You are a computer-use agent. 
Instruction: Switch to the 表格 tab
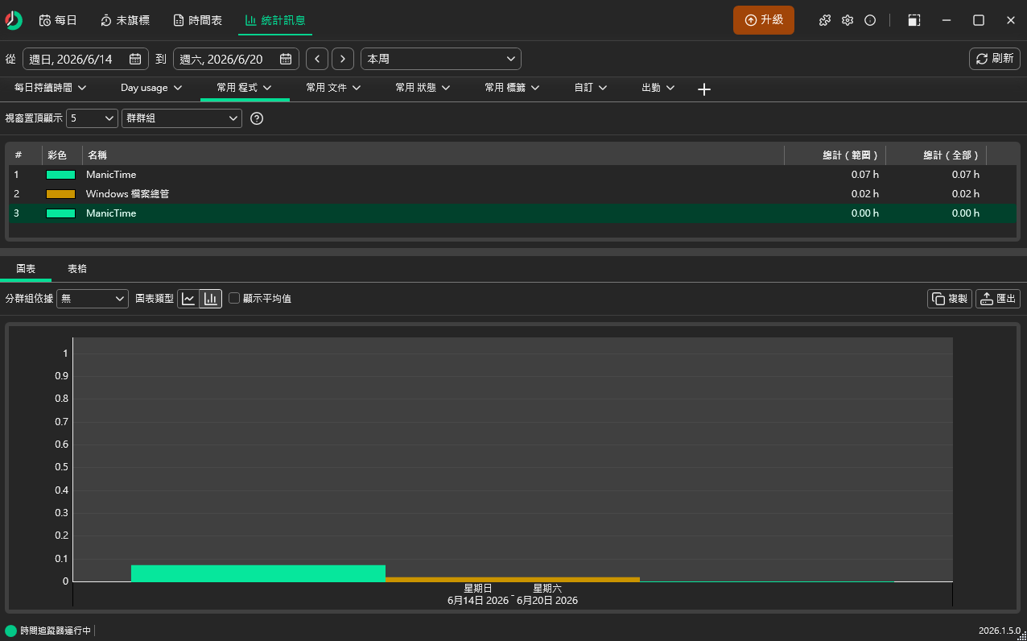coord(77,269)
